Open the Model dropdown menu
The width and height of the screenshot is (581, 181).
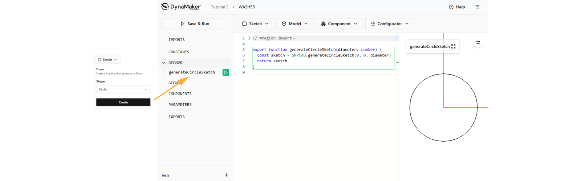[x=294, y=24]
